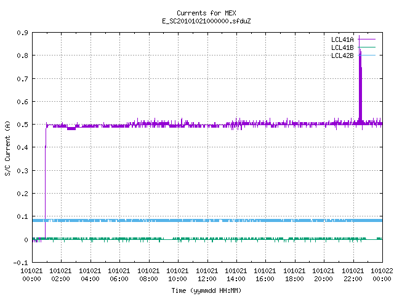Click the purple LCL41A rising edge near 01:00
The image size is (394, 296).
46,181
